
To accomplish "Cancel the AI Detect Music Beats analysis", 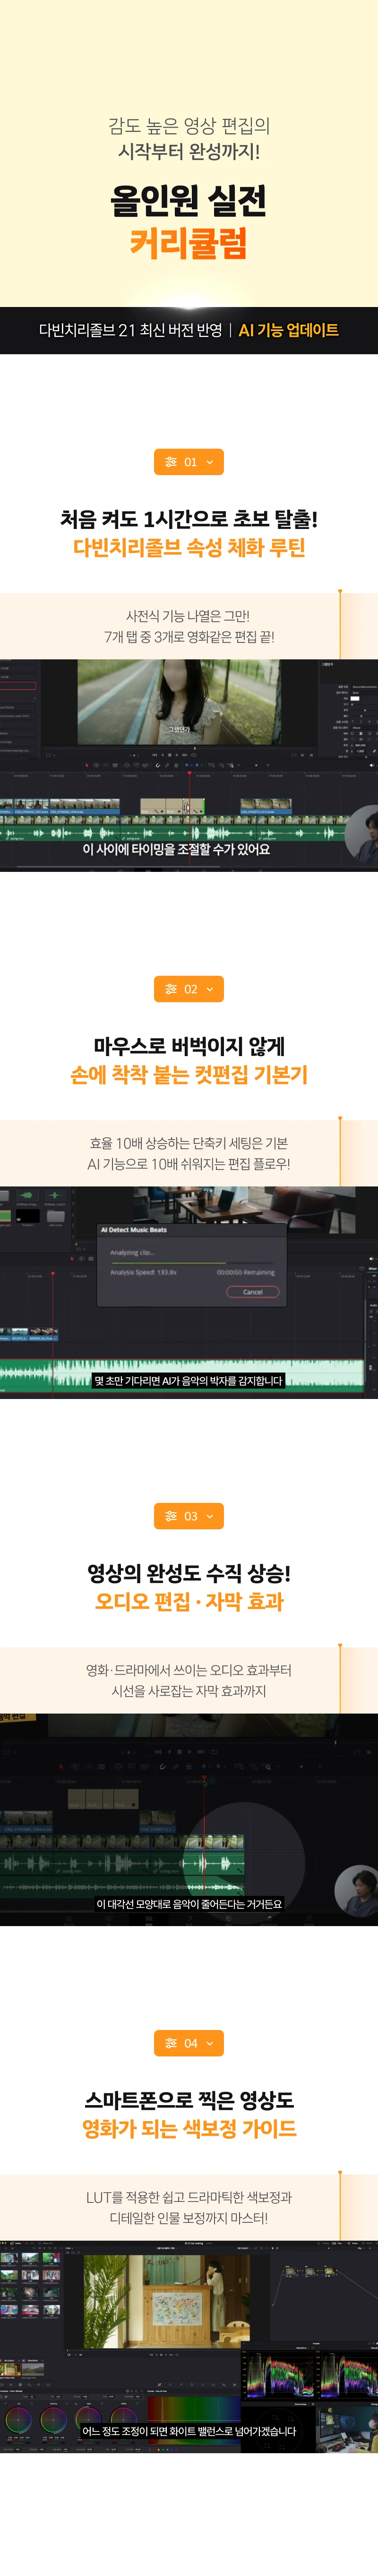I will click(x=252, y=1291).
